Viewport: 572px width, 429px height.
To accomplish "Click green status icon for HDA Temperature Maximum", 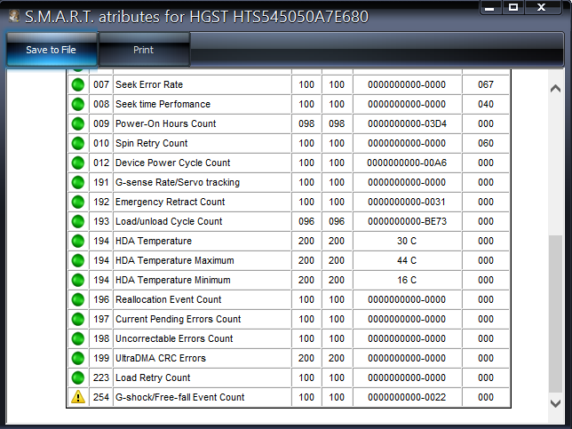I will [x=77, y=260].
